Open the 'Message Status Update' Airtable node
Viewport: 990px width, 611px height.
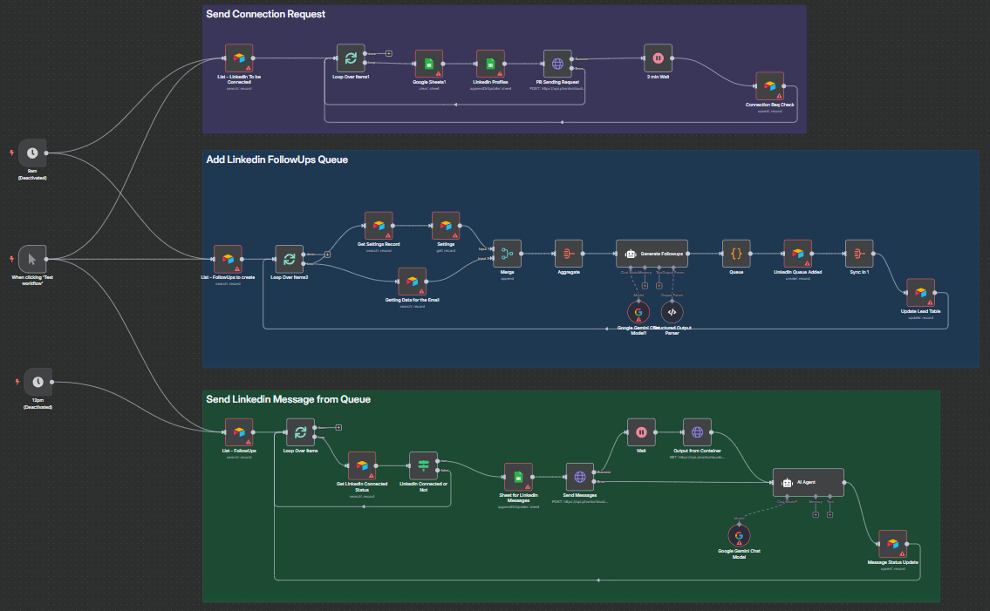click(x=893, y=544)
